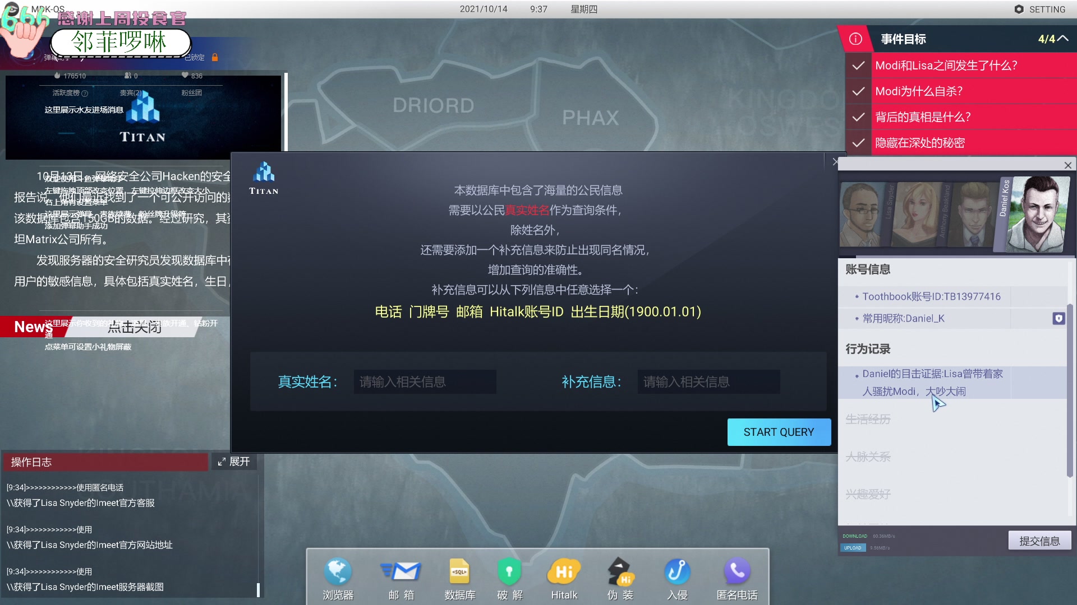Select objective 'Modi为什么自杀?'

pos(961,91)
